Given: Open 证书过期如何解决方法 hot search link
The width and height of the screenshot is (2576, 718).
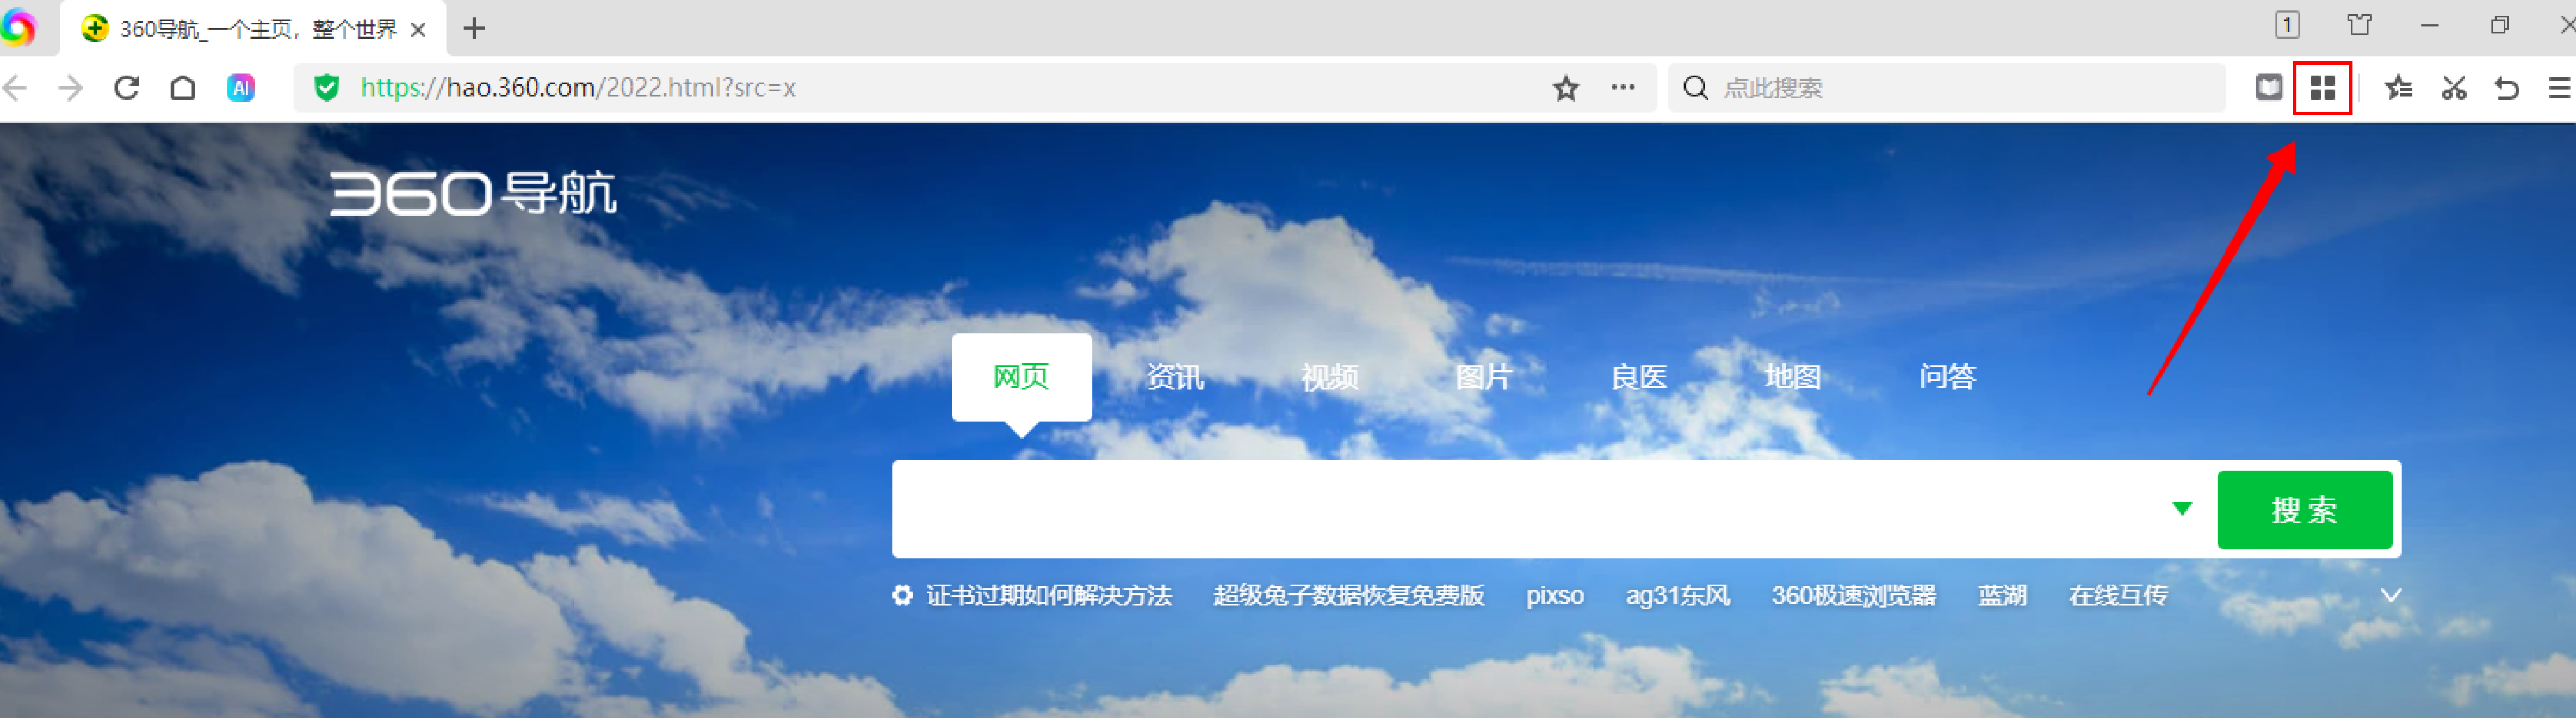Looking at the screenshot, I should 1049,596.
